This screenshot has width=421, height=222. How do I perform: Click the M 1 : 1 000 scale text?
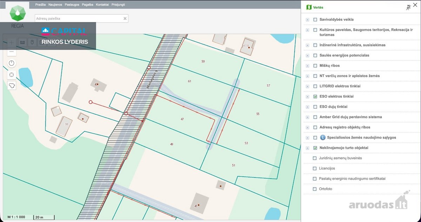pos(16,217)
